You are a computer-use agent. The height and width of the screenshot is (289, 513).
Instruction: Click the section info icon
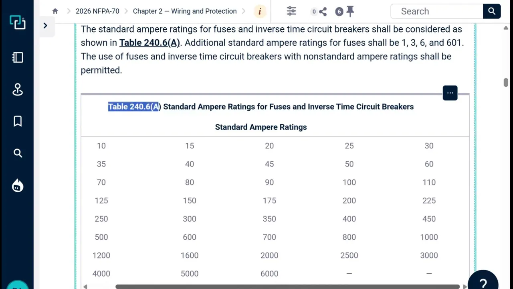click(x=260, y=11)
